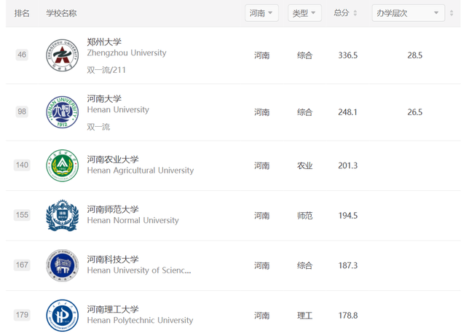Click truncated Henan University of Scienc... text
Image resolution: width=466 pixels, height=336 pixels.
[139, 270]
